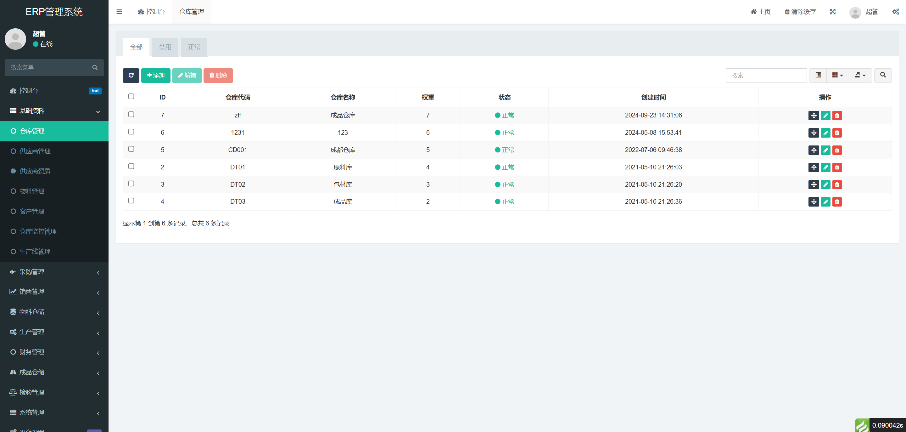906x432 pixels.
Task: Click the drag-sort move icon for CD001 row
Action: [x=814, y=150]
